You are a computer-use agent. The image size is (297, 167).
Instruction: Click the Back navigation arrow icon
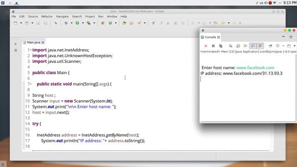223,23
